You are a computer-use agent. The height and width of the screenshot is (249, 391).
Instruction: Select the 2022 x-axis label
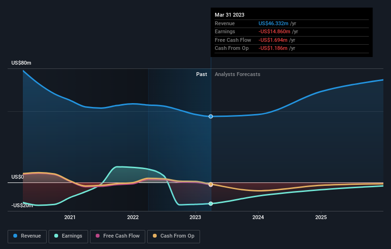pos(133,217)
